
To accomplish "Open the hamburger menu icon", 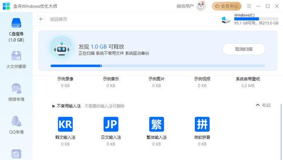I will coord(249,6).
